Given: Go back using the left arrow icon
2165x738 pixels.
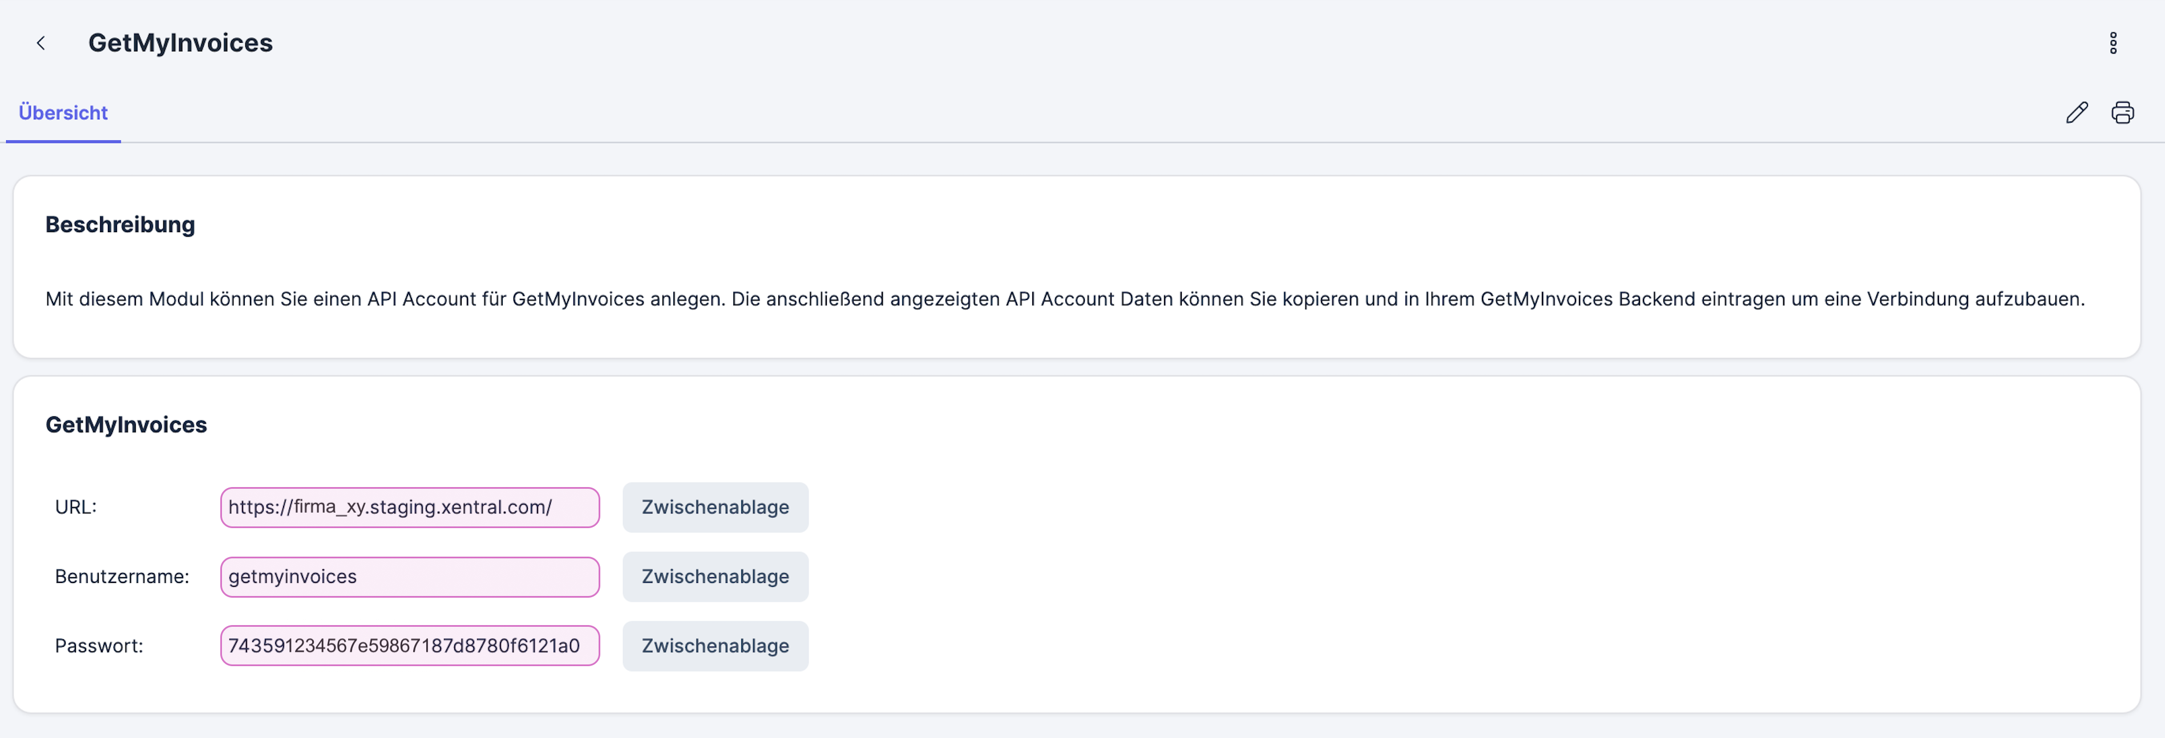Looking at the screenshot, I should click(x=41, y=43).
